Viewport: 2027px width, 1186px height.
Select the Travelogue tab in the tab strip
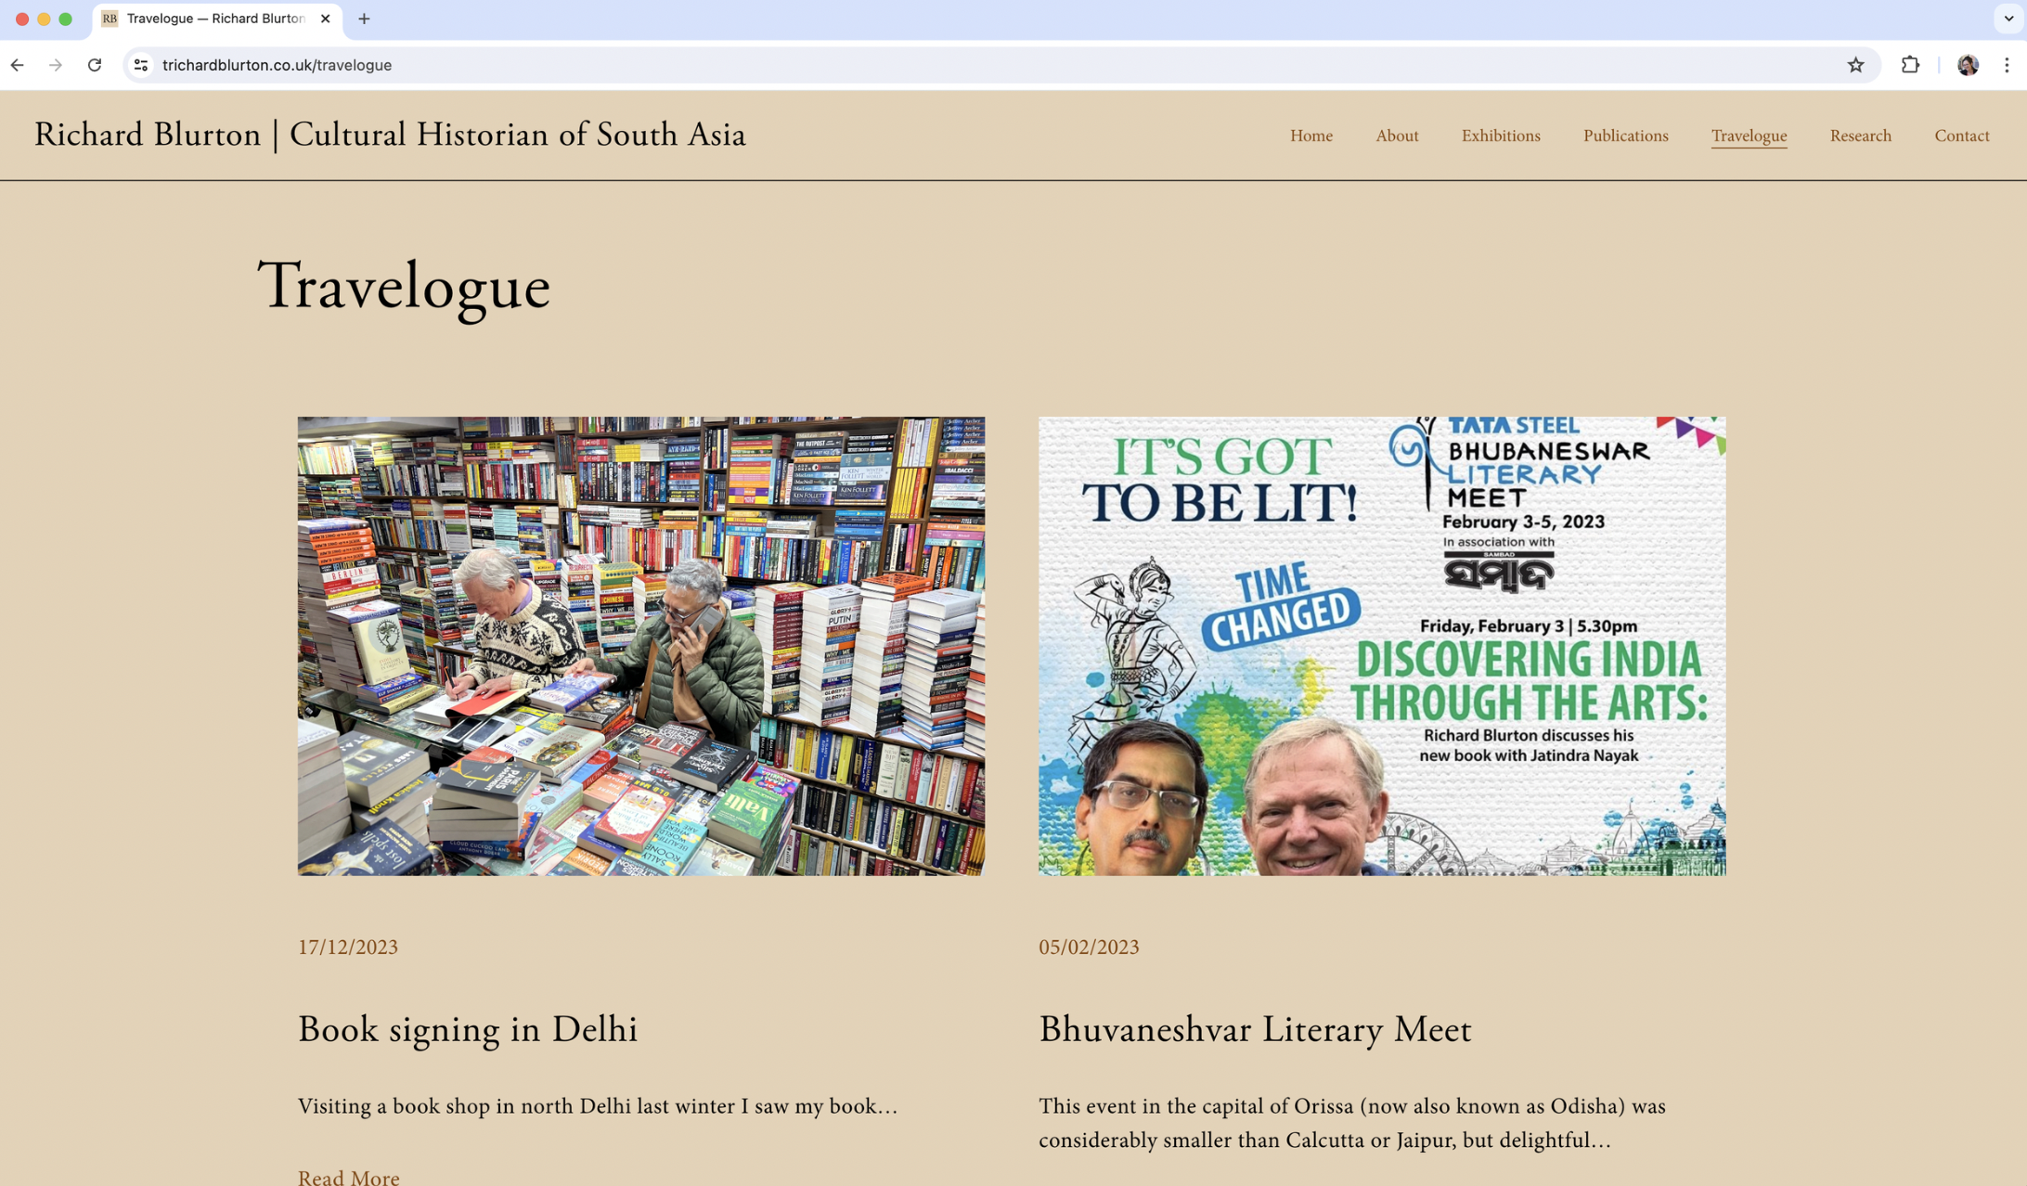[213, 19]
